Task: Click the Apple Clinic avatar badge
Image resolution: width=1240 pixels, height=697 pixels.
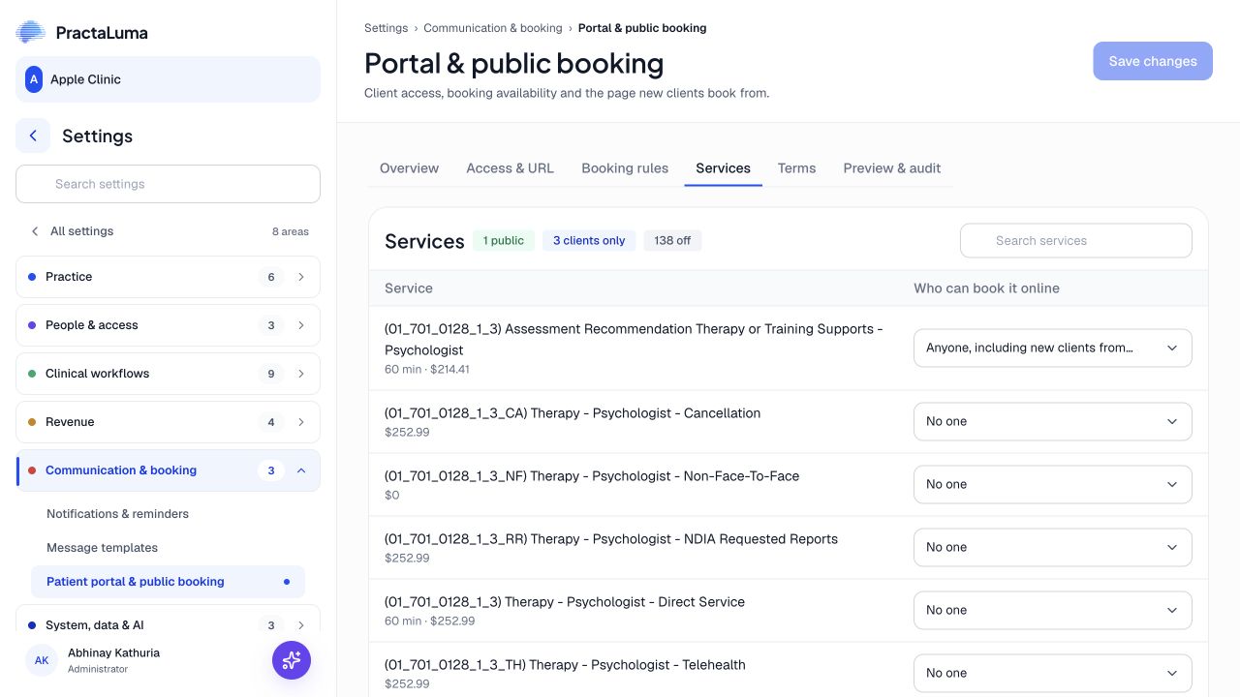Action: [34, 79]
